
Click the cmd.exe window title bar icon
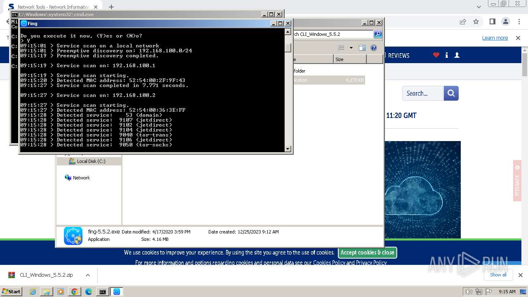click(14, 14)
